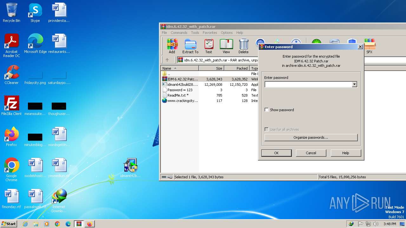Click the Add toolbar icon in WinRAR
This screenshot has height=228, width=406.
pyautogui.click(x=172, y=46)
